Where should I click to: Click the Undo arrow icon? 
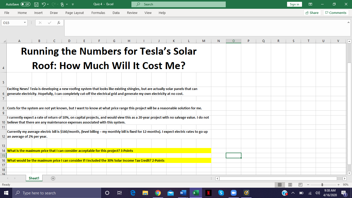[44, 4]
